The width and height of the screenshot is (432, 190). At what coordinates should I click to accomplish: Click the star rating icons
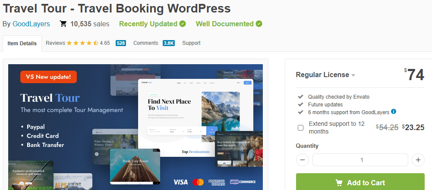82,43
